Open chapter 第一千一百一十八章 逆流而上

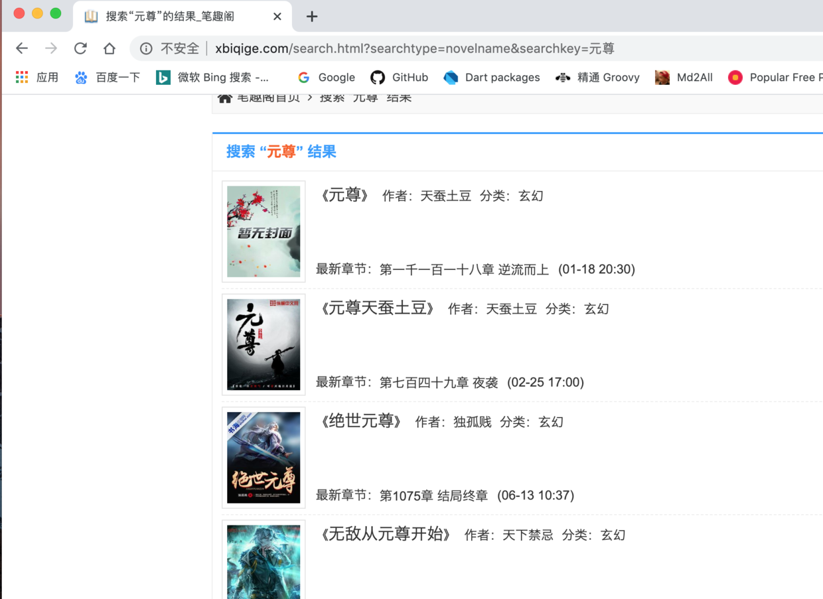tap(464, 269)
